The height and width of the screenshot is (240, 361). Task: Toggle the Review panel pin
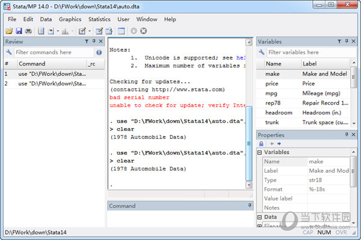point(94,41)
